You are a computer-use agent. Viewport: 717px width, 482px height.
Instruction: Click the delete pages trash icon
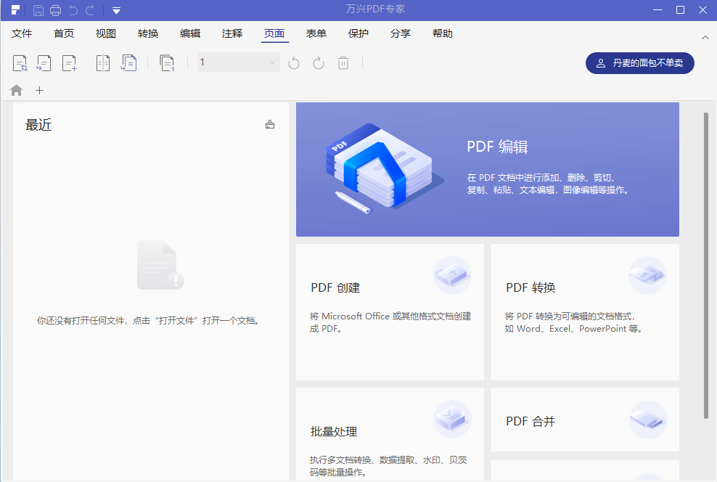tap(343, 63)
